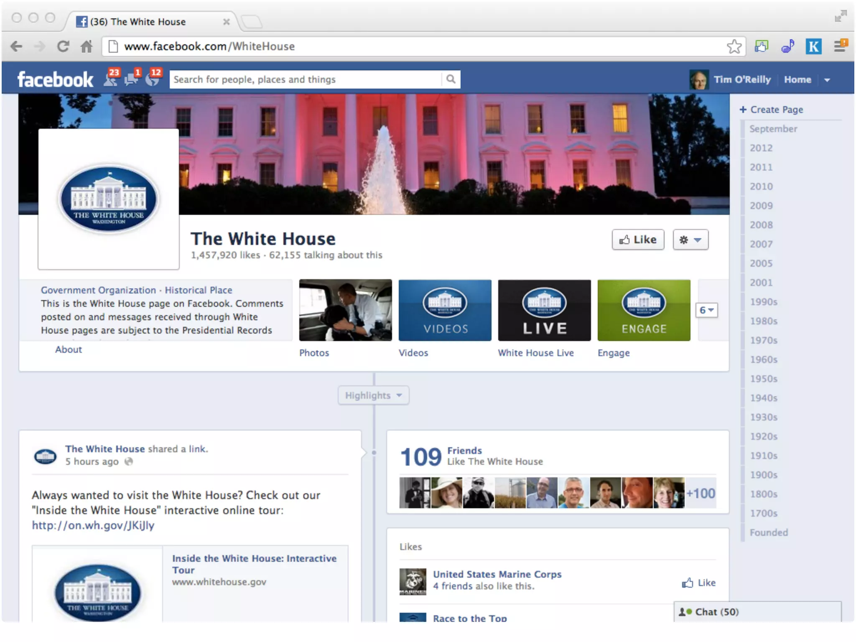856x642 pixels.
Task: Jump to 2009 on the timeline
Action: coord(761,206)
